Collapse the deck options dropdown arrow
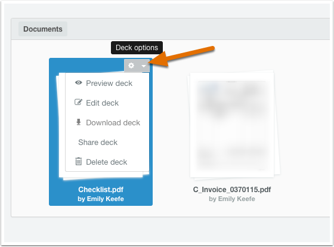 tap(144, 66)
